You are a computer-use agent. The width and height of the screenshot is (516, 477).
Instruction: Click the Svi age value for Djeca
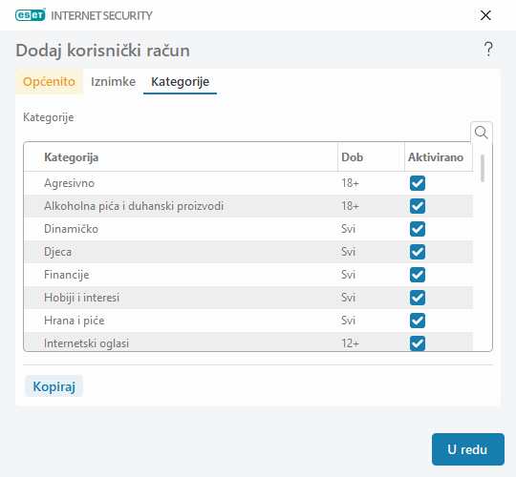(348, 252)
